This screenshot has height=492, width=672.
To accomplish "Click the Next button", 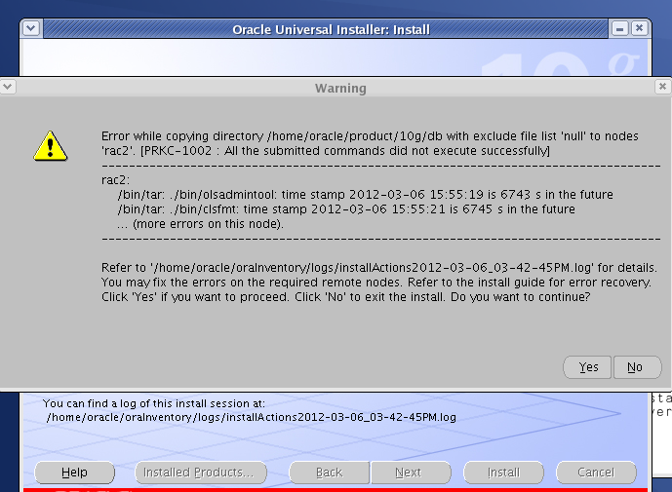I will coord(411,473).
